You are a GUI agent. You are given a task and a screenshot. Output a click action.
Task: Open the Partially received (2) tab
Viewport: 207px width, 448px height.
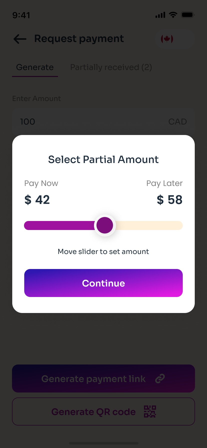click(x=111, y=67)
